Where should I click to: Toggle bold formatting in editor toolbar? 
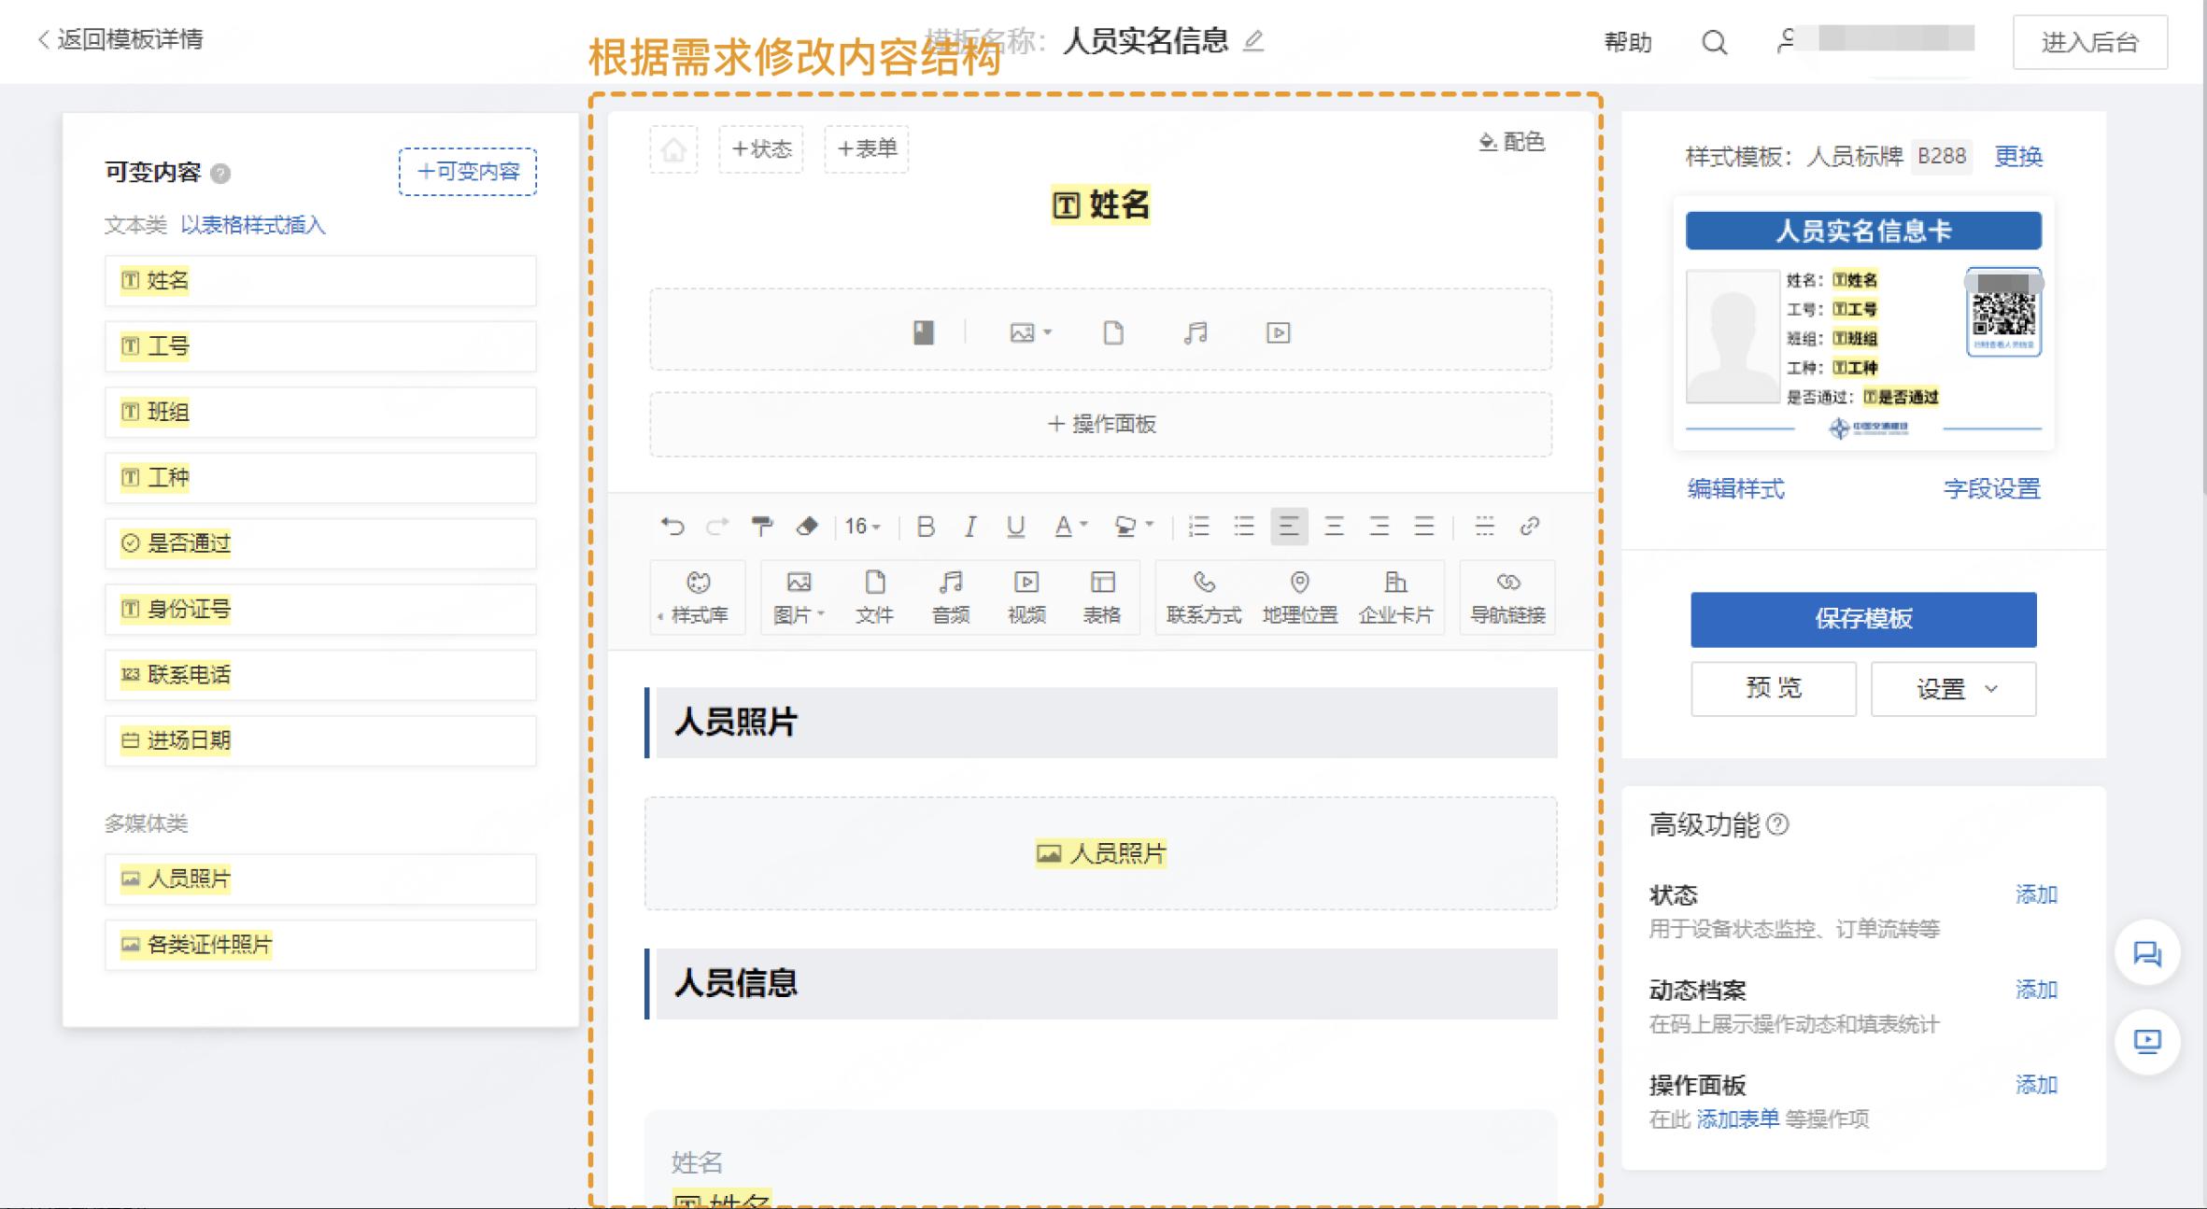click(x=926, y=527)
